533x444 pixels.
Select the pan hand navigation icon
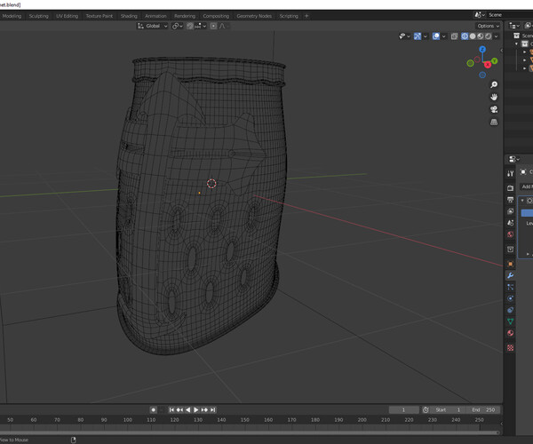click(x=494, y=98)
